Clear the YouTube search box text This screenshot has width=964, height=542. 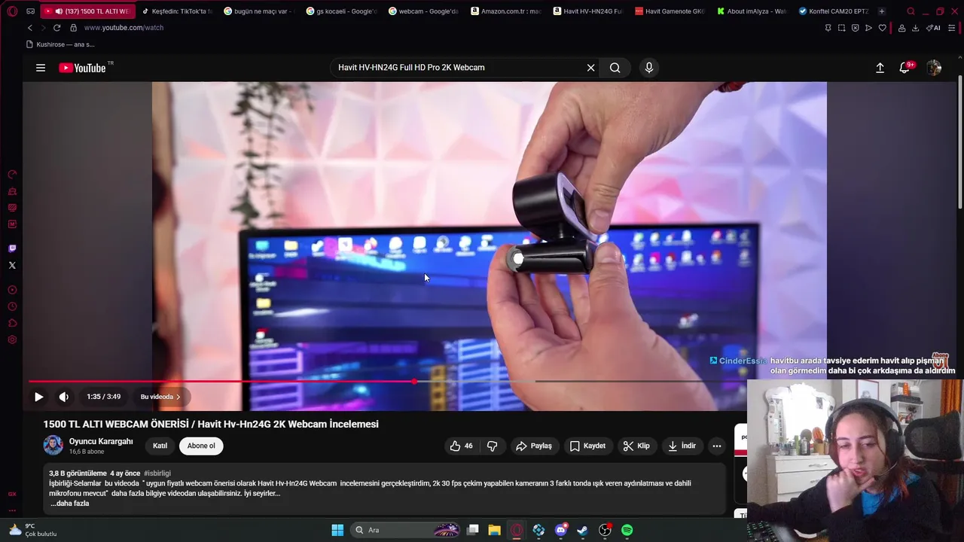pyautogui.click(x=590, y=68)
